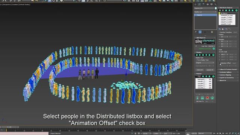Click the Painter brush slider track
Screen dimensions: 240x135
pos(205,94)
